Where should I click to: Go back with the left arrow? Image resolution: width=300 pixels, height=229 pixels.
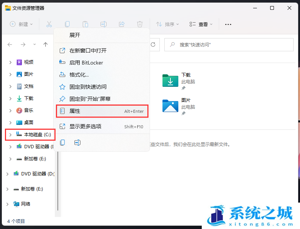[x=10, y=45]
